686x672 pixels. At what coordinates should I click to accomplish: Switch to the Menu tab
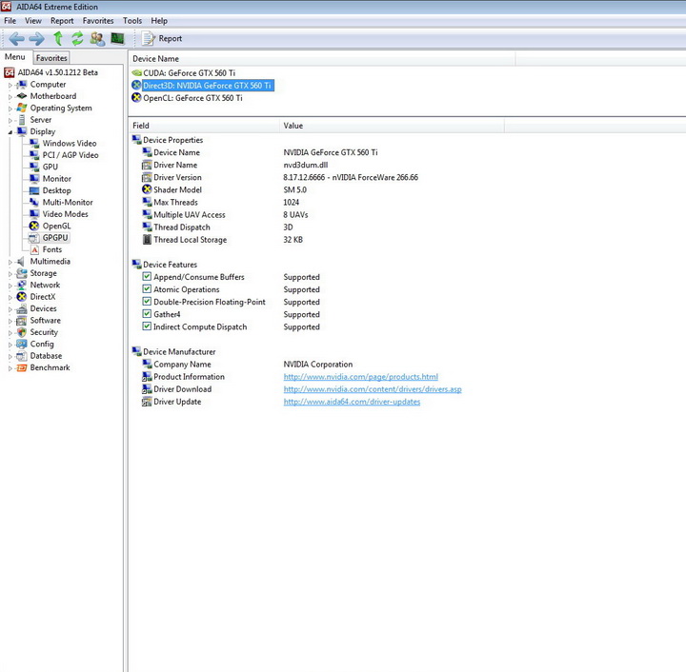pyautogui.click(x=15, y=57)
